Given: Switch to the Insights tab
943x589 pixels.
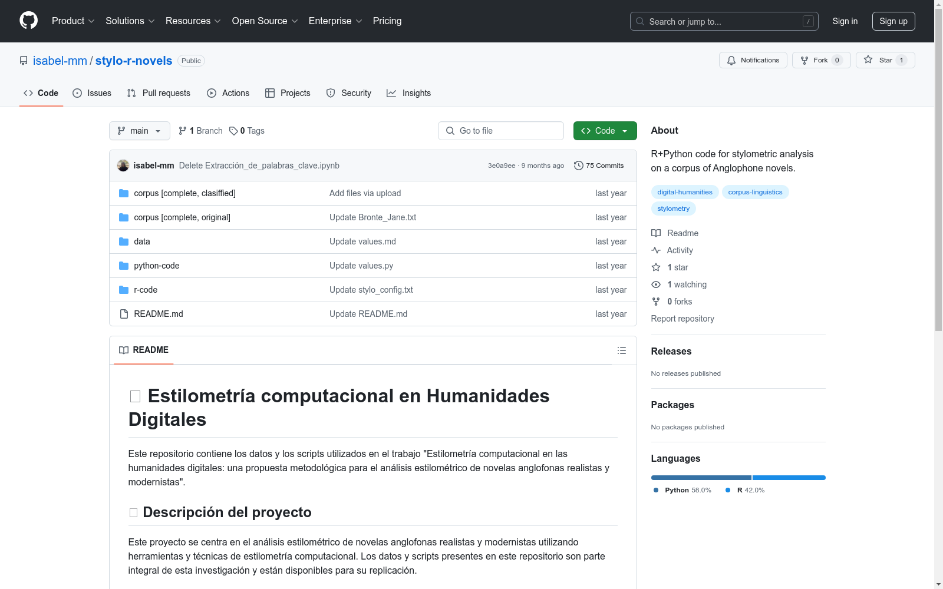Looking at the screenshot, I should (x=409, y=93).
